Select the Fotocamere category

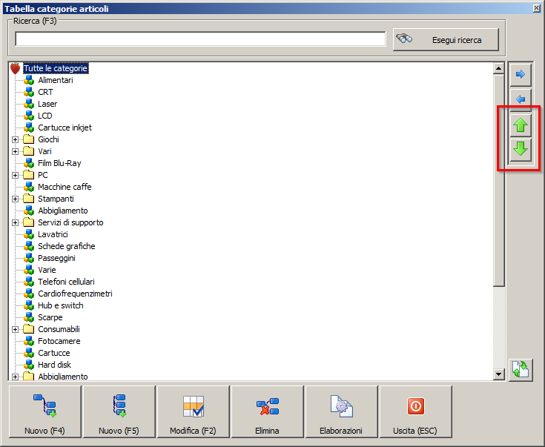click(59, 341)
